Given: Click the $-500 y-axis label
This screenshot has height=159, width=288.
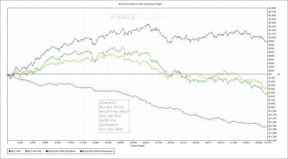Looking at the screenshot, I should click(272, 93).
